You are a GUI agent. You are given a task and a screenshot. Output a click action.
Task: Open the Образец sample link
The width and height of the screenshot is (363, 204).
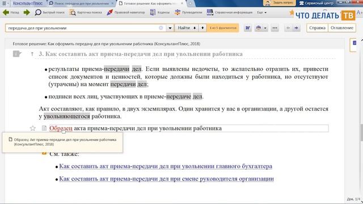pyautogui.click(x=61, y=128)
